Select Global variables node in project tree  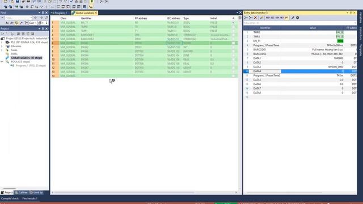tap(27, 58)
